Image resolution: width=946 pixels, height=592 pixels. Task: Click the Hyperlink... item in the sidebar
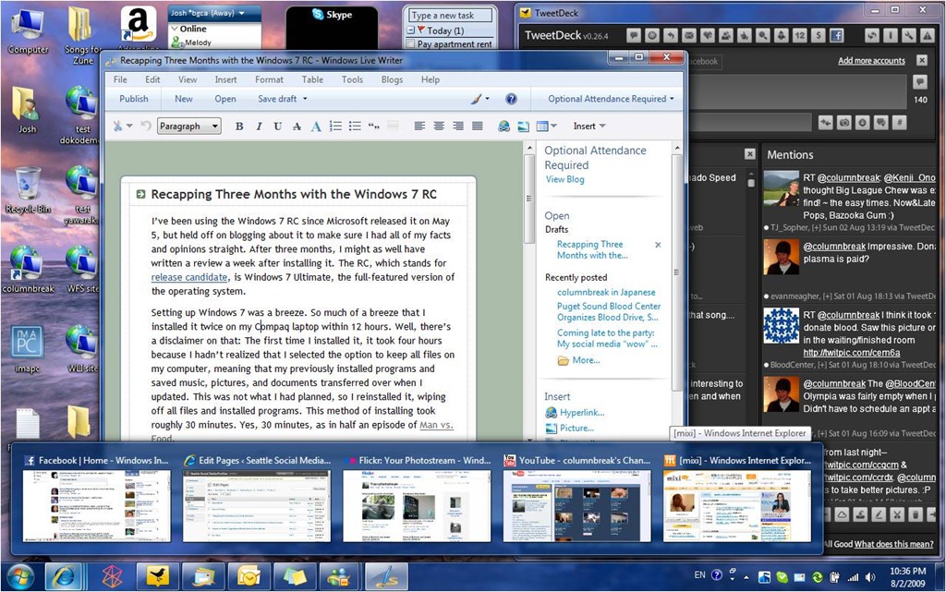582,412
